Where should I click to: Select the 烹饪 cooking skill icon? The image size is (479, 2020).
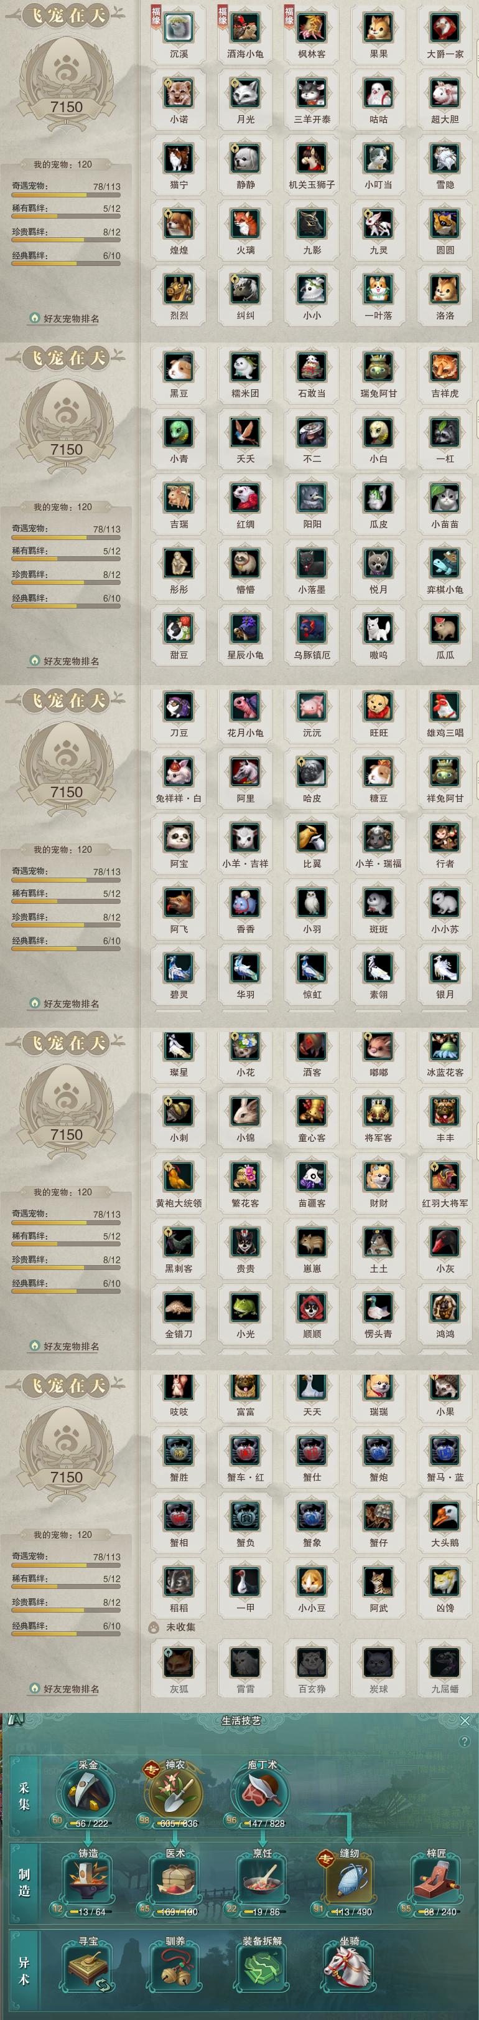262,1881
